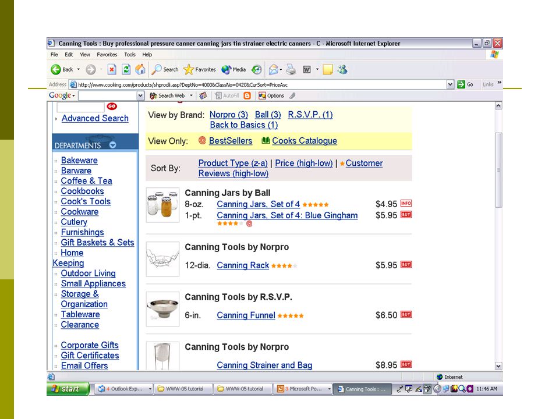This screenshot has height=419, width=559.
Task: Sort by Price (high-low)
Action: [x=304, y=163]
